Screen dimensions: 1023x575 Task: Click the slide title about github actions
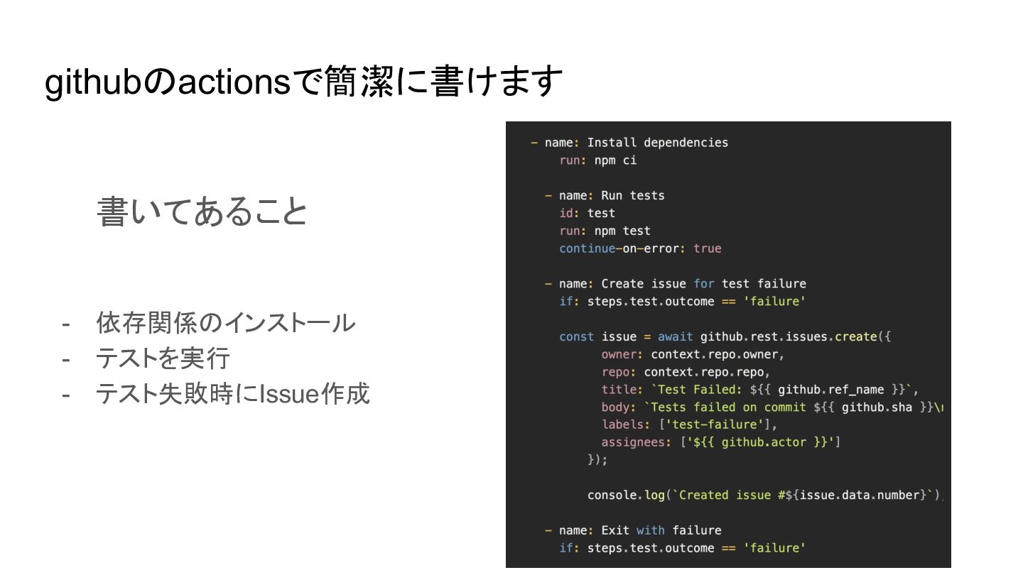[304, 81]
